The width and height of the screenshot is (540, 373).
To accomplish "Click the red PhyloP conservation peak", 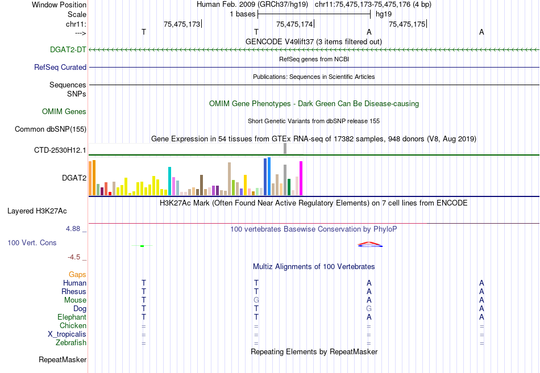I will pos(369,244).
